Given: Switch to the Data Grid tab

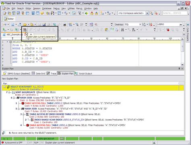Looking at the screenshot, I should click(38, 74).
